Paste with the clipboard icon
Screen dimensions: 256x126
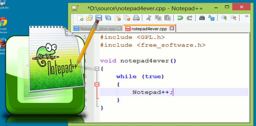[167, 18]
